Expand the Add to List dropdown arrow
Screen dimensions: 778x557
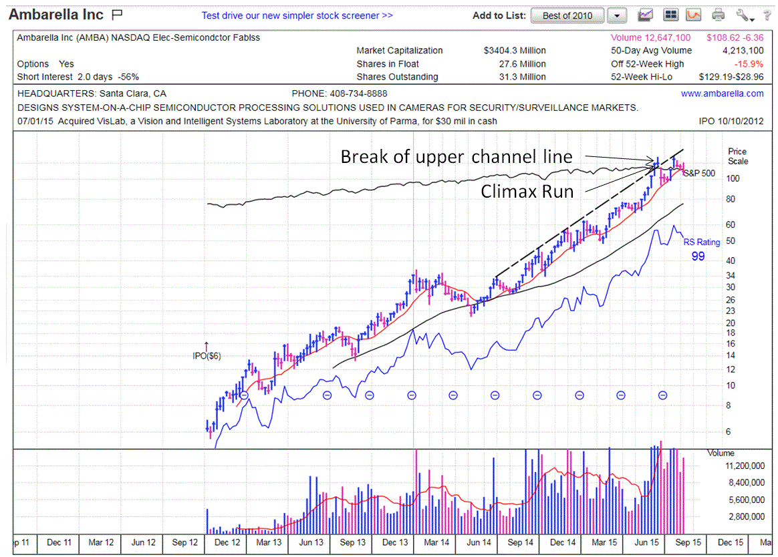[x=617, y=15]
